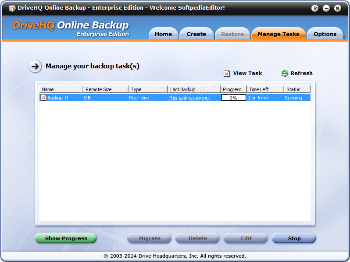Open help via the question mark icon
This screenshot has width=350, height=262.
click(x=315, y=8)
